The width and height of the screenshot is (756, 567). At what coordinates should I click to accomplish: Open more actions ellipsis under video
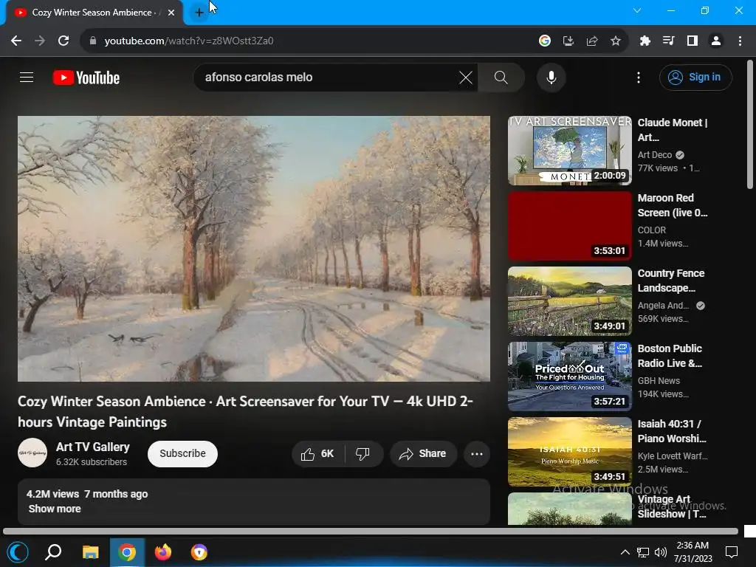(x=476, y=453)
